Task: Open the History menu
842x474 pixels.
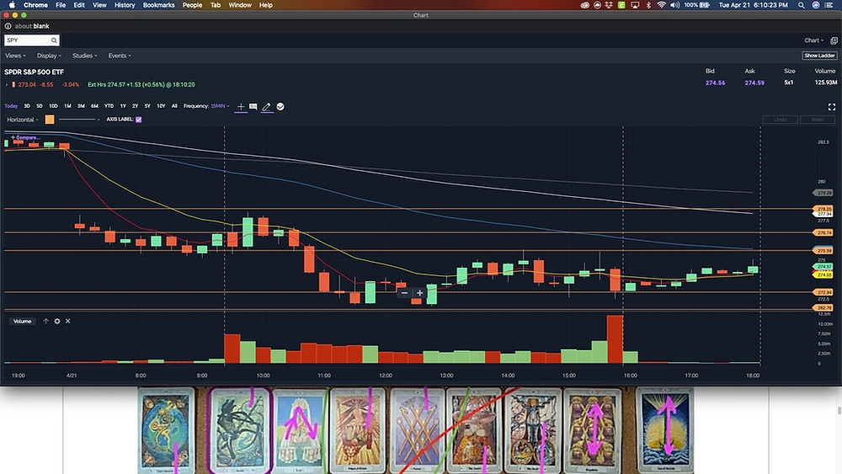Action: 125,5
